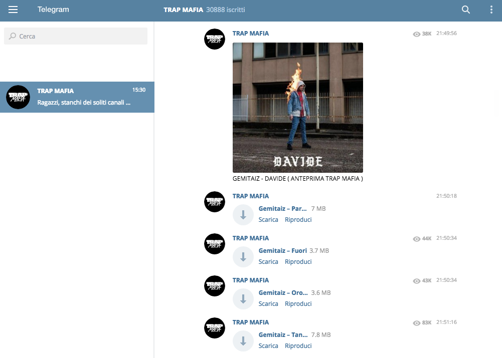The image size is (502, 358).
Task: Play Gemitaiz – Oro... with Riproduci
Action: tap(298, 303)
